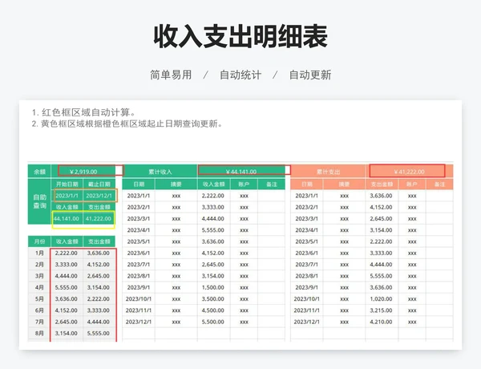Image resolution: width=481 pixels, height=369 pixels.
Task: Click 收入金额 header in monthly summary table
Action: (67, 241)
